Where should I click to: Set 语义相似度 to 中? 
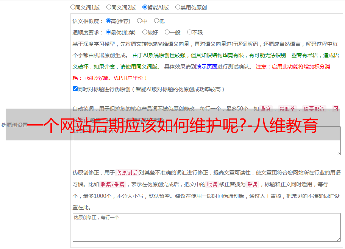coord(139,21)
